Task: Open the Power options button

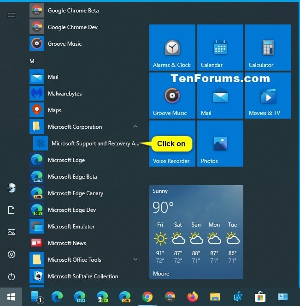Action: [12, 276]
